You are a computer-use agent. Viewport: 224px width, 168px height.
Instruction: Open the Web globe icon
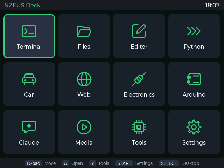(84, 79)
